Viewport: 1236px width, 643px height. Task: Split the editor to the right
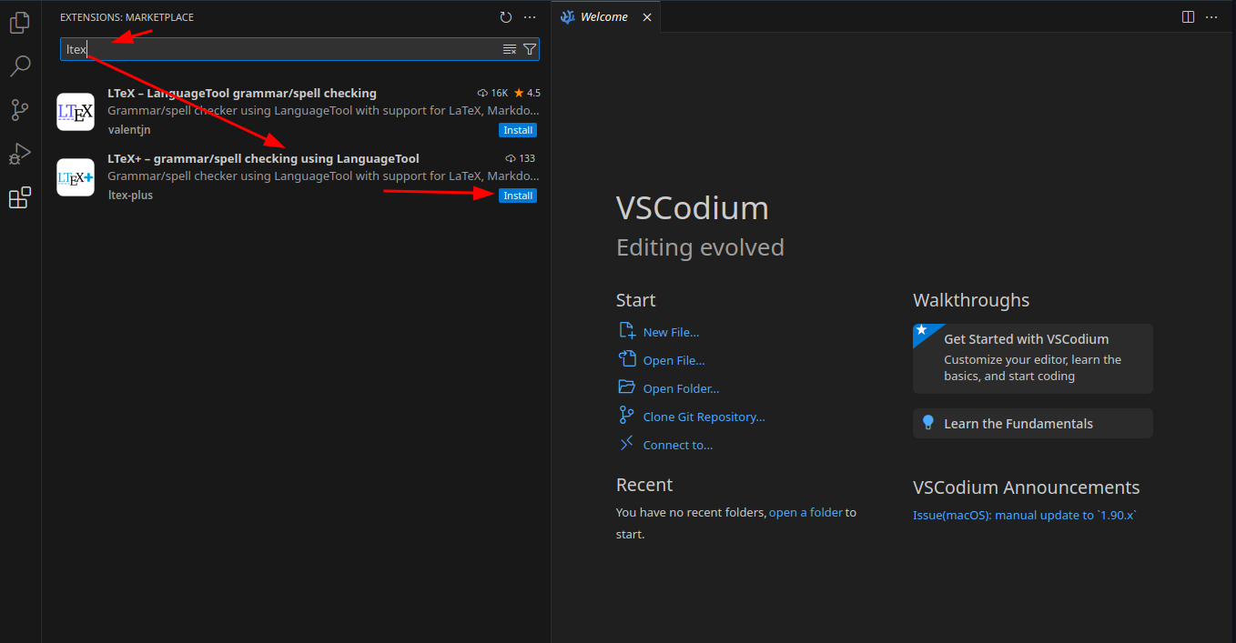1188,16
